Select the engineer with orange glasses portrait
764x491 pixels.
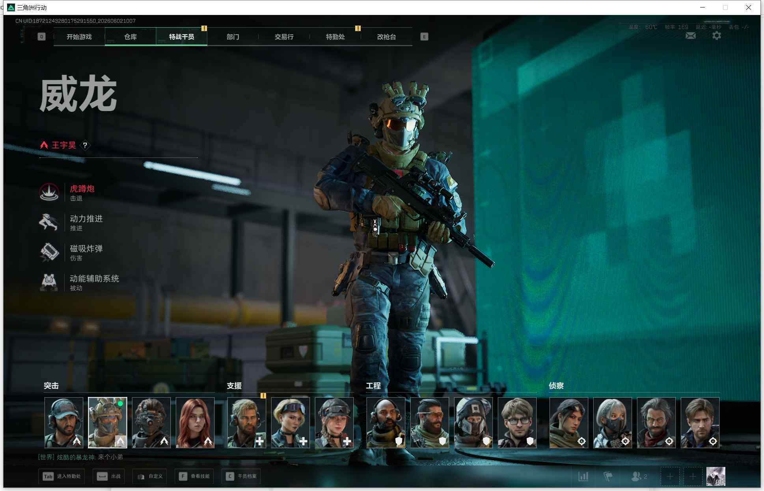pos(430,422)
